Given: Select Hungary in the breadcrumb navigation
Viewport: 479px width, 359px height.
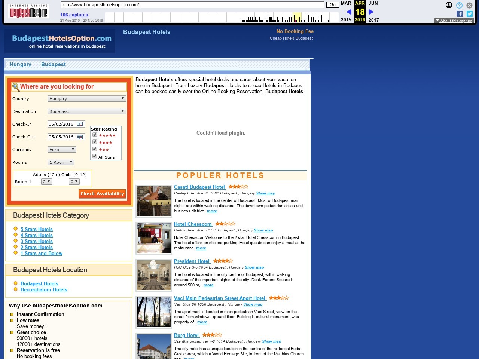Looking at the screenshot, I should click(x=21, y=64).
